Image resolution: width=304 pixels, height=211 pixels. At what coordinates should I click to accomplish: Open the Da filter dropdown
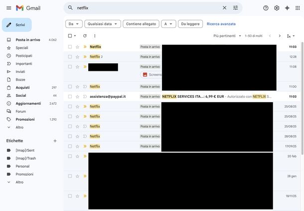[74, 24]
